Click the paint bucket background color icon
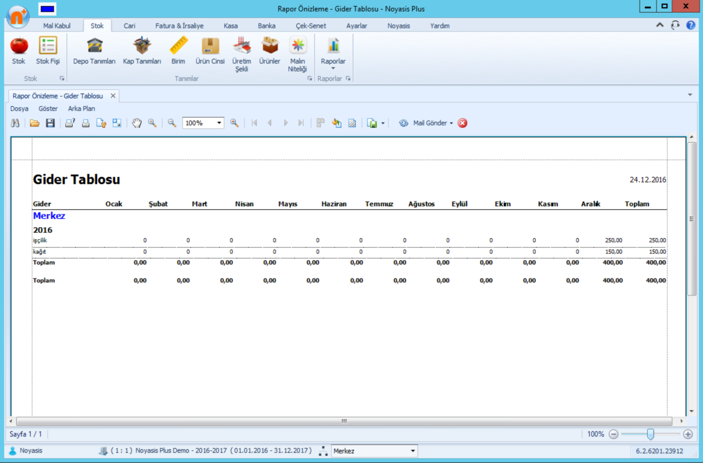 [337, 123]
